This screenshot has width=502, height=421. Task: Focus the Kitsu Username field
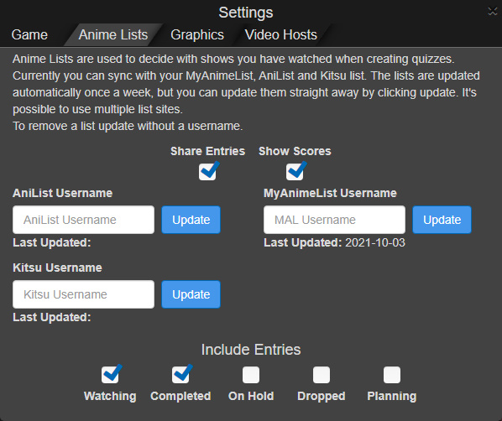pyautogui.click(x=84, y=294)
